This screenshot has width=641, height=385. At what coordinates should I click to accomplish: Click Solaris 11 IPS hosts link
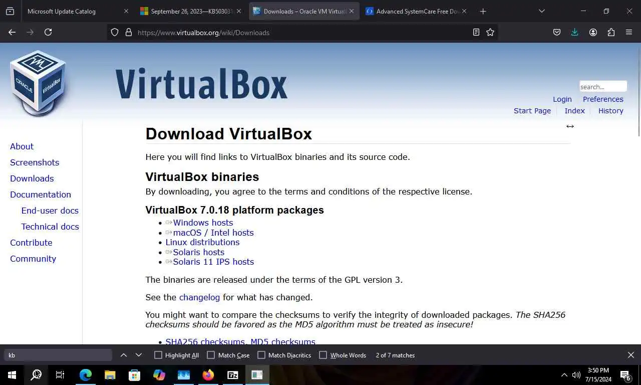click(x=213, y=262)
